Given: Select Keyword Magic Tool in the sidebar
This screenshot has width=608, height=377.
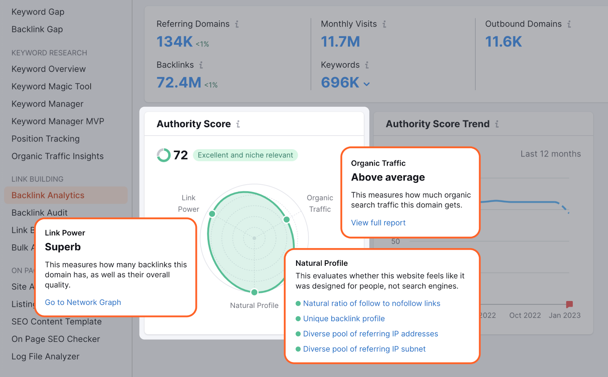Looking at the screenshot, I should pyautogui.click(x=51, y=86).
